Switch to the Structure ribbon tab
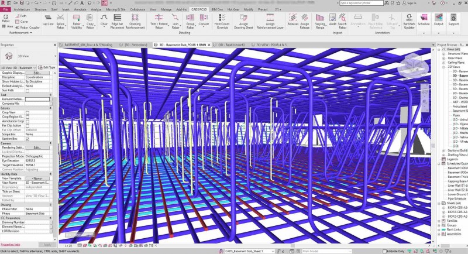Image resolution: width=468 pixels, height=254 pixels. 40,9
